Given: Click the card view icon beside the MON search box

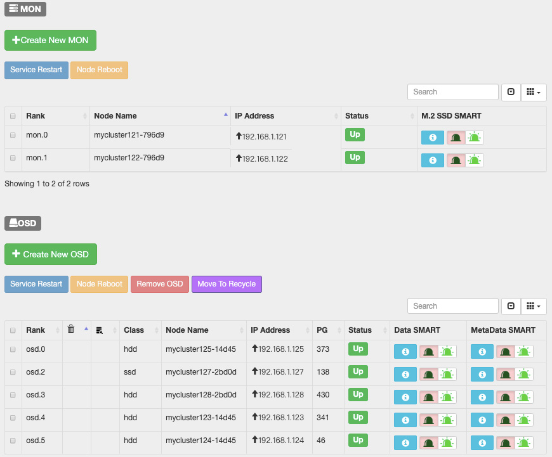Looking at the screenshot, I should click(511, 92).
